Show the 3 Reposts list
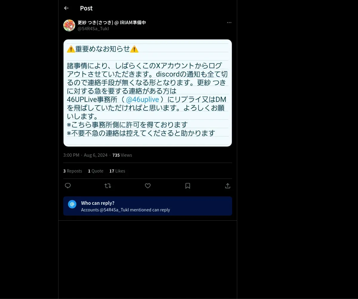Image resolution: width=358 pixels, height=299 pixels. tap(72, 171)
